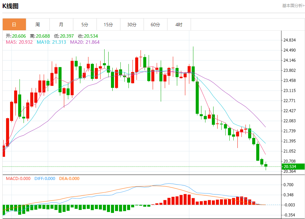Switch to the 4时 chart tab

(x=179, y=25)
